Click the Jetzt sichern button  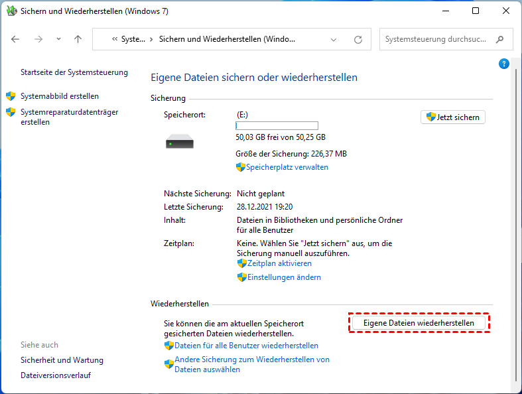tap(453, 117)
